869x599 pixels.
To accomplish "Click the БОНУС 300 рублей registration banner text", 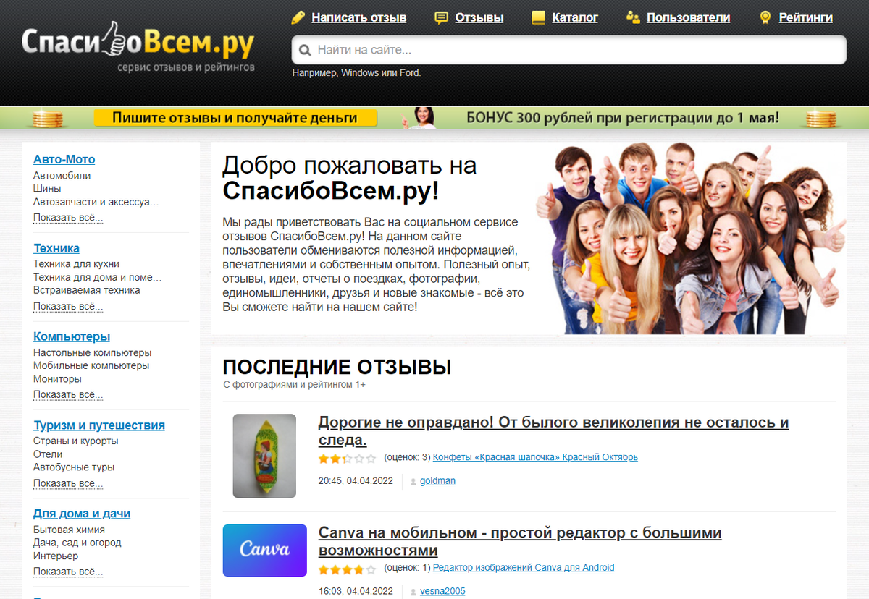I will [x=623, y=117].
